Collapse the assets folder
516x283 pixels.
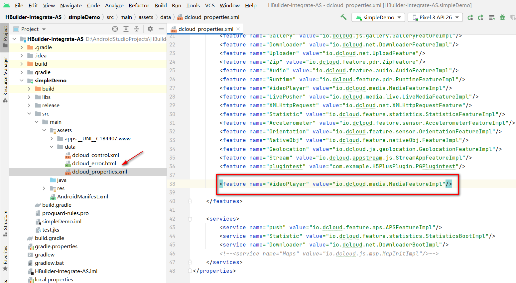click(44, 130)
